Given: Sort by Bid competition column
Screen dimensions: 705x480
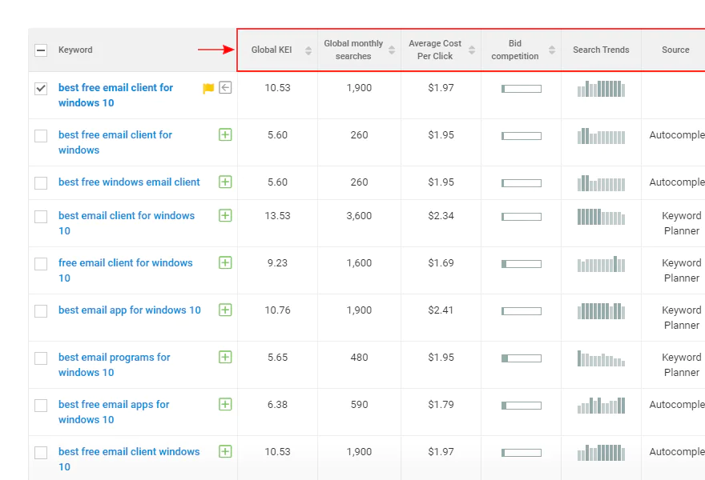Looking at the screenshot, I should pyautogui.click(x=552, y=50).
